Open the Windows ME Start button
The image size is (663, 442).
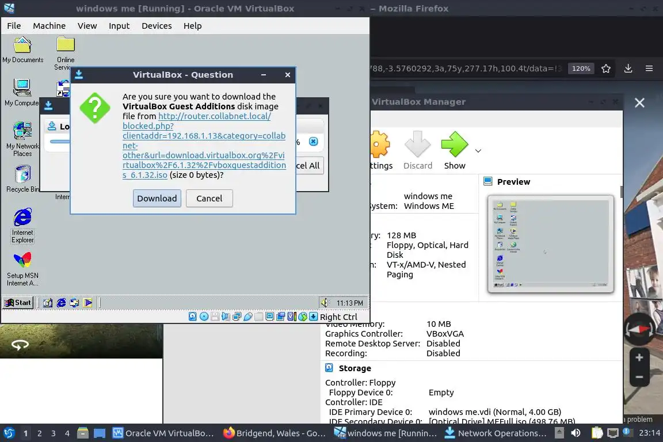coord(18,302)
